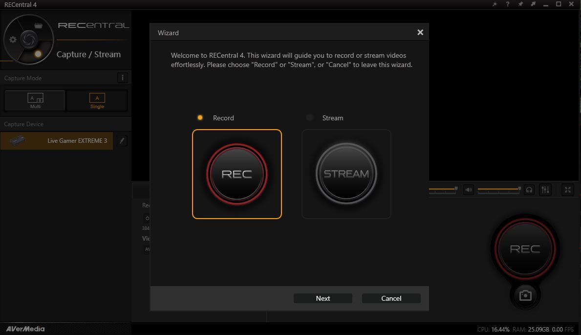Adjust the volume slider left of the speaker icon

tap(443, 189)
